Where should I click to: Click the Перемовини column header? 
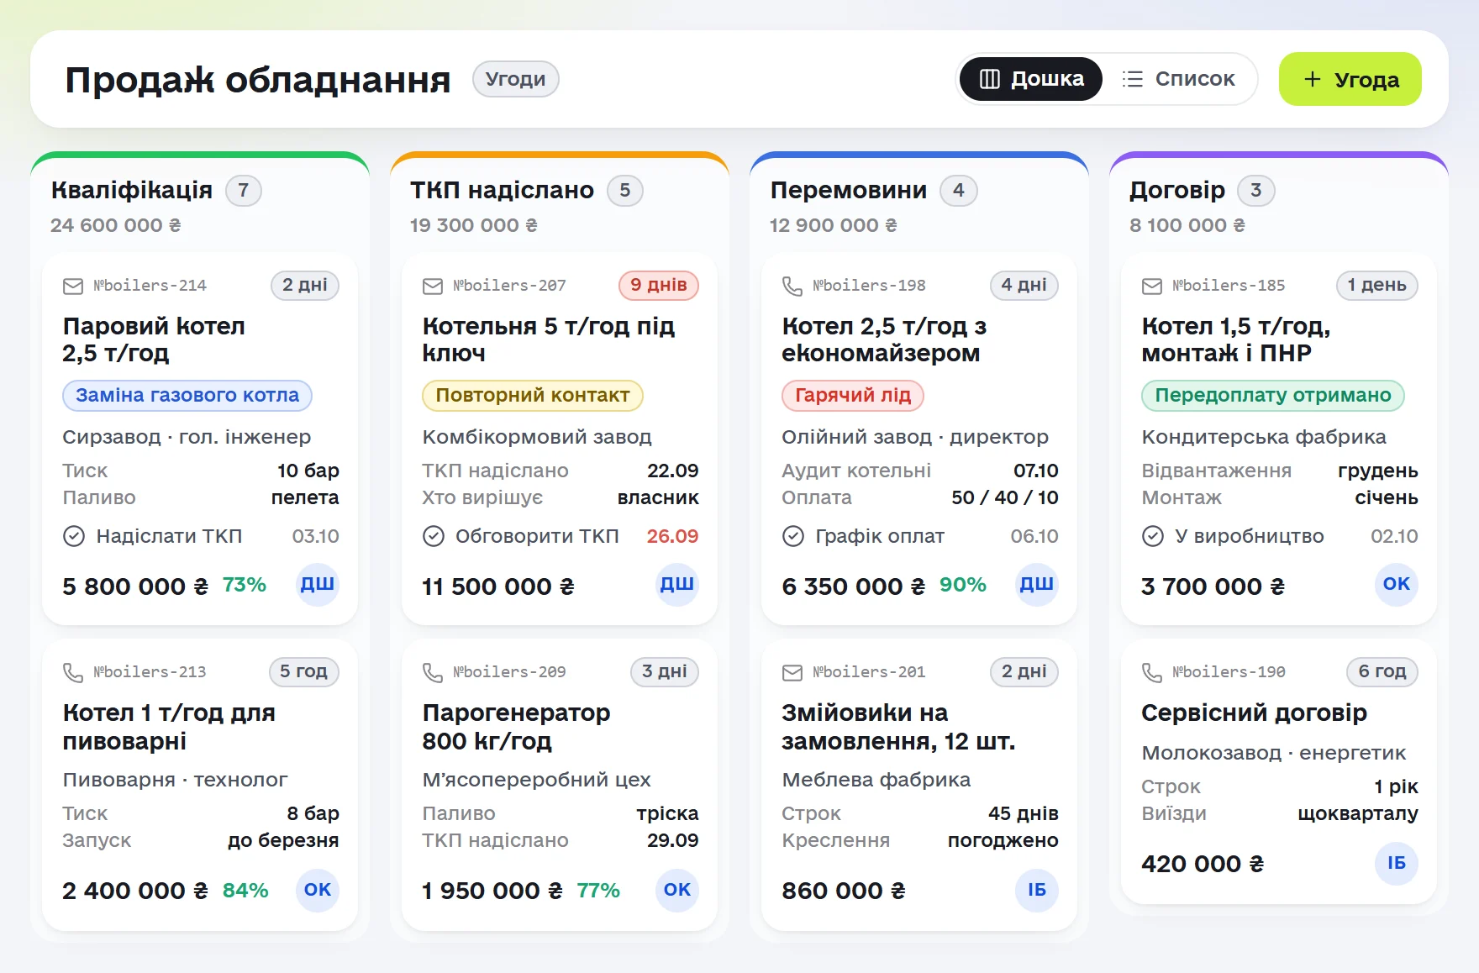pyautogui.click(x=849, y=191)
